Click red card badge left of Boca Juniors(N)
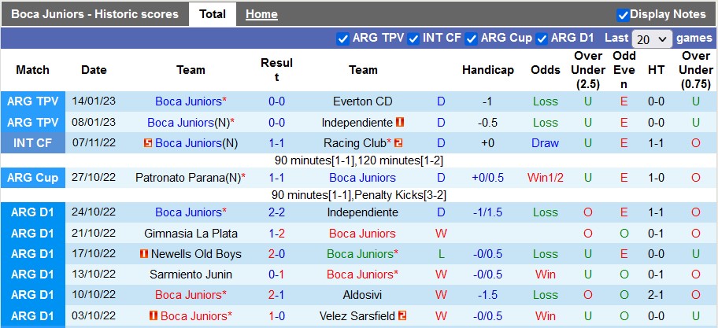Screen dimensions: 718x328 (x=148, y=143)
